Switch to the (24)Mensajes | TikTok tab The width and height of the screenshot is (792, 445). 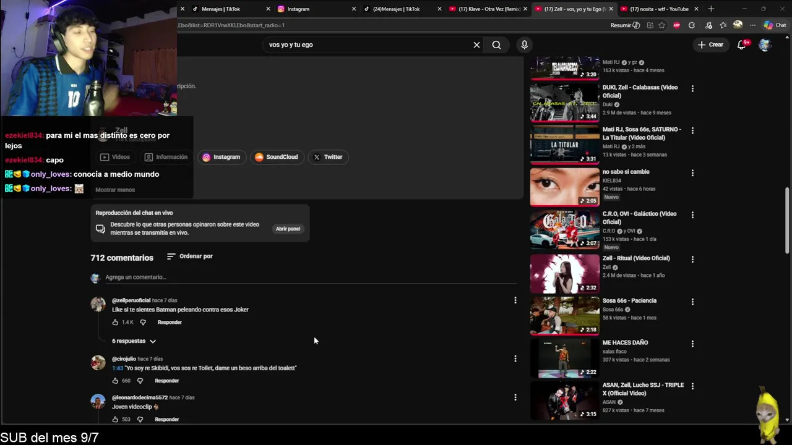[x=398, y=9]
